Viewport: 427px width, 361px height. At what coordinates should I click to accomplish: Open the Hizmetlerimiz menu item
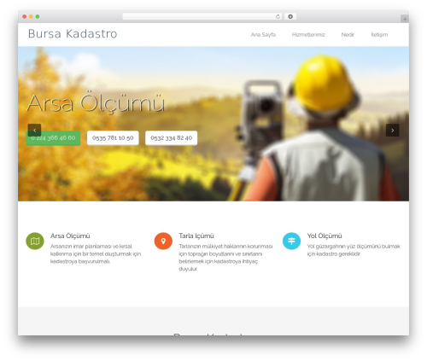(308, 35)
